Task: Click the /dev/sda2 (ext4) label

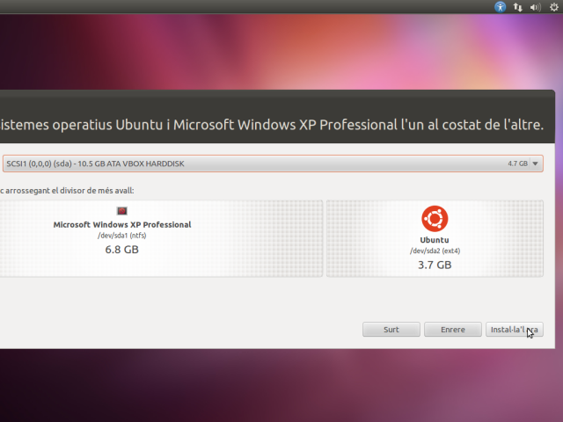Action: pos(435,251)
